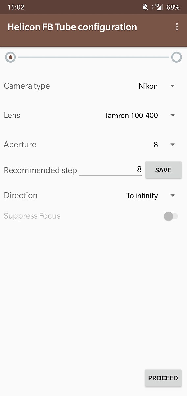Viewport: 187px width, 396px height.
Task: Open the three-dot overflow menu
Action: (177, 27)
